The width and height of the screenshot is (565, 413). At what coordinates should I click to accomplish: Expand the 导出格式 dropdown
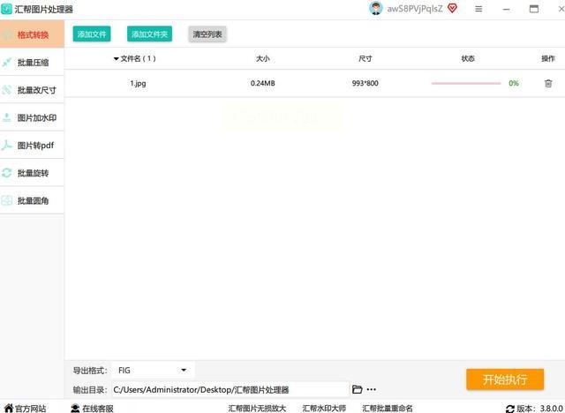[153, 370]
